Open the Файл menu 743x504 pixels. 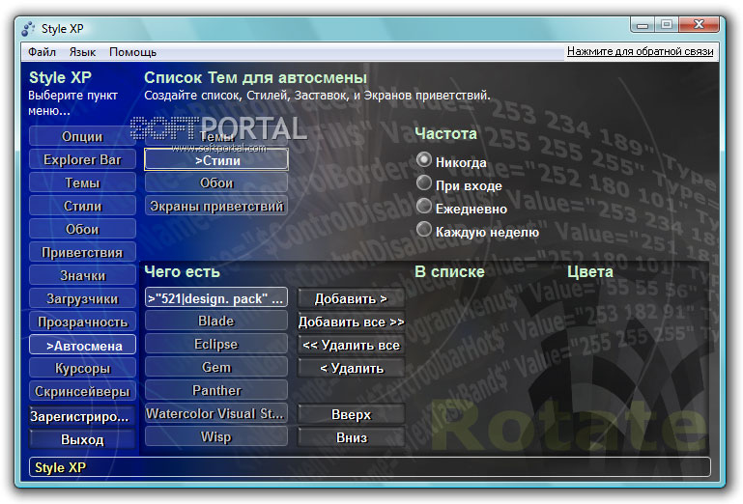coord(42,52)
